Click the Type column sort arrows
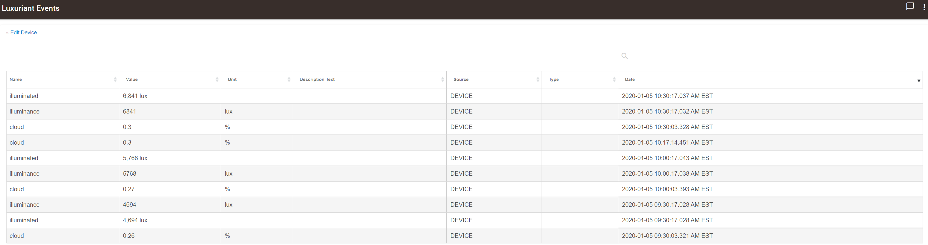The width and height of the screenshot is (928, 245). click(x=614, y=79)
